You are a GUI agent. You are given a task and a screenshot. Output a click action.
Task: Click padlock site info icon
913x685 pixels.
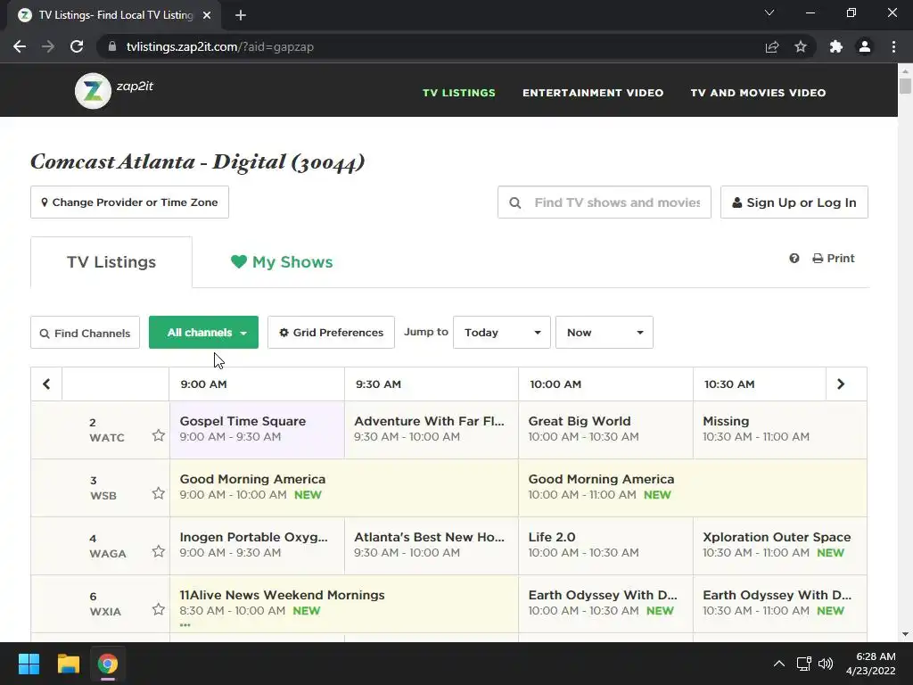point(112,46)
